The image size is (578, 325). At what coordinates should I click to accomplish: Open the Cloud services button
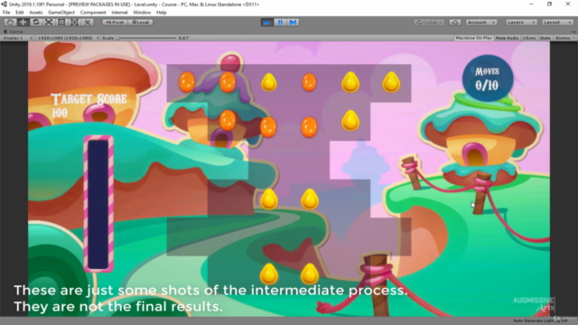[x=455, y=23]
